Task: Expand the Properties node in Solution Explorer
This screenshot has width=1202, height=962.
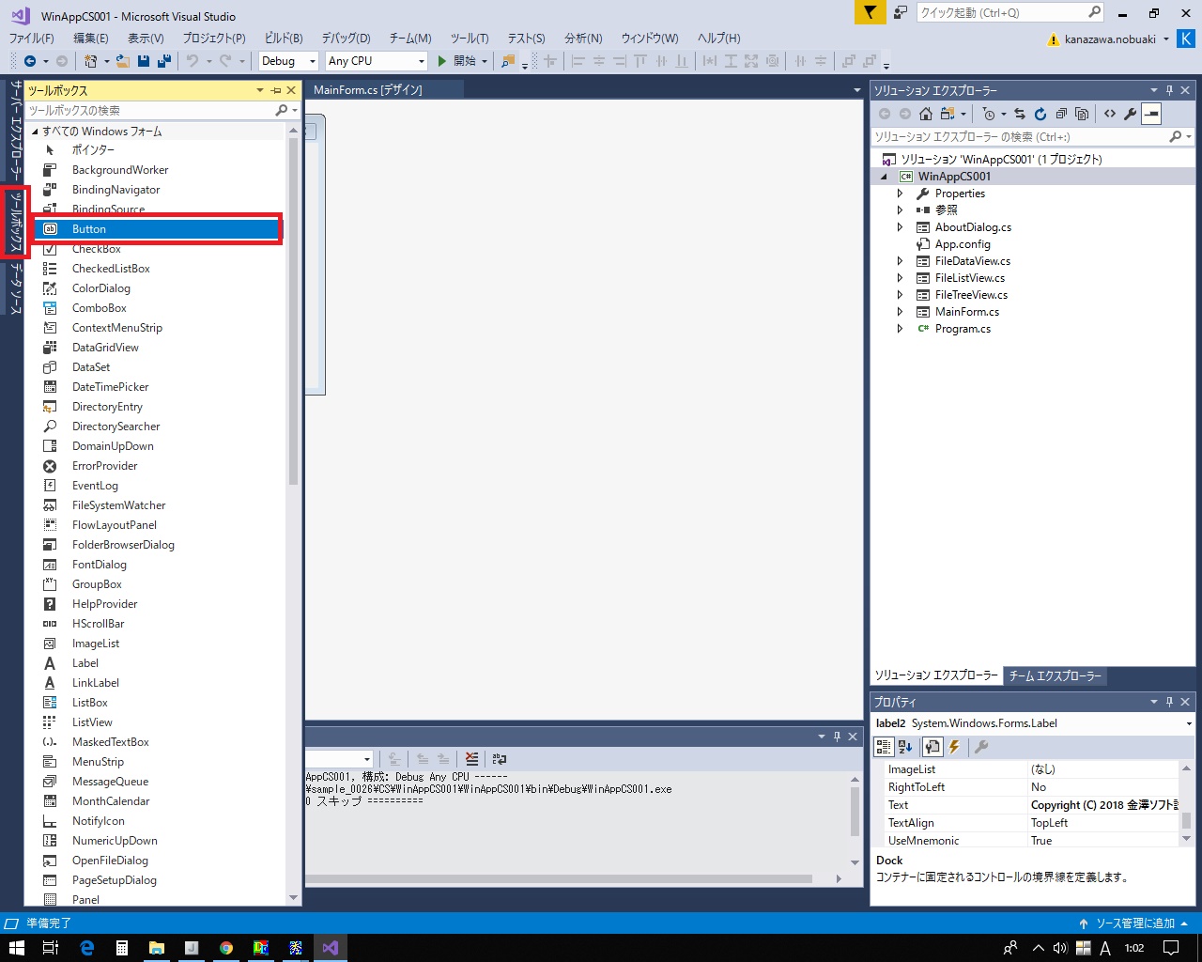Action: [900, 194]
